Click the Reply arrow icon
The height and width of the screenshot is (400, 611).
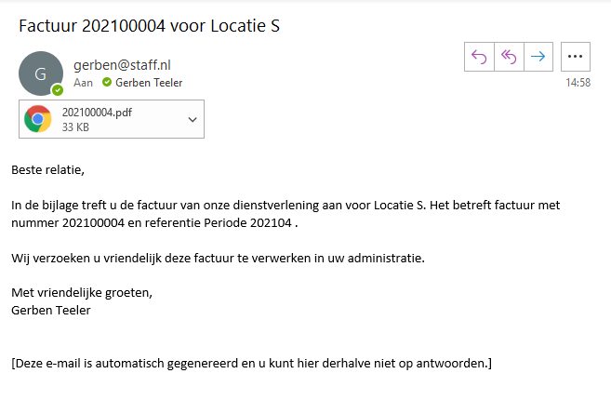click(x=479, y=57)
